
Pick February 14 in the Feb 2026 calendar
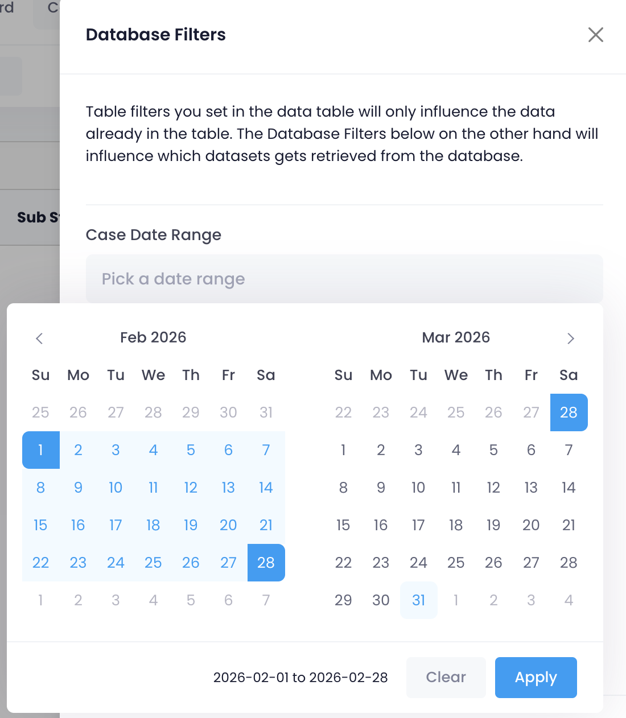click(266, 488)
